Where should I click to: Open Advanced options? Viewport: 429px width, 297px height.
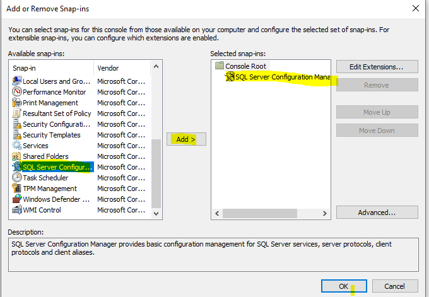pyautogui.click(x=377, y=213)
